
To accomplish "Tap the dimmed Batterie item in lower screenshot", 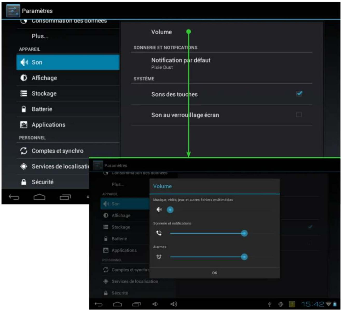I will tap(125, 239).
